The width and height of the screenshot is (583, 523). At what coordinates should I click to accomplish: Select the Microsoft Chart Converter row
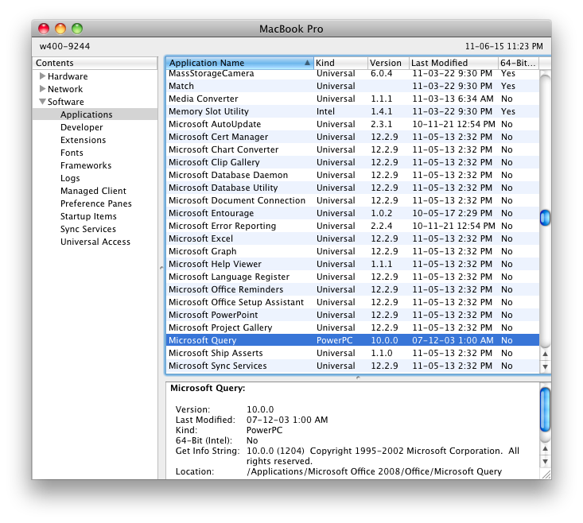coord(352,149)
